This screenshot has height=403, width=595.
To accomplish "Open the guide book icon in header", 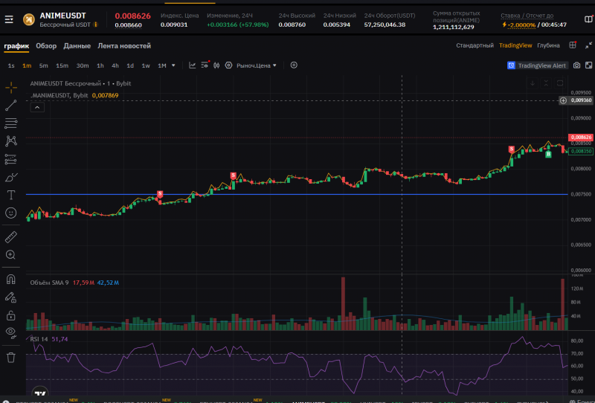I will [x=588, y=19].
